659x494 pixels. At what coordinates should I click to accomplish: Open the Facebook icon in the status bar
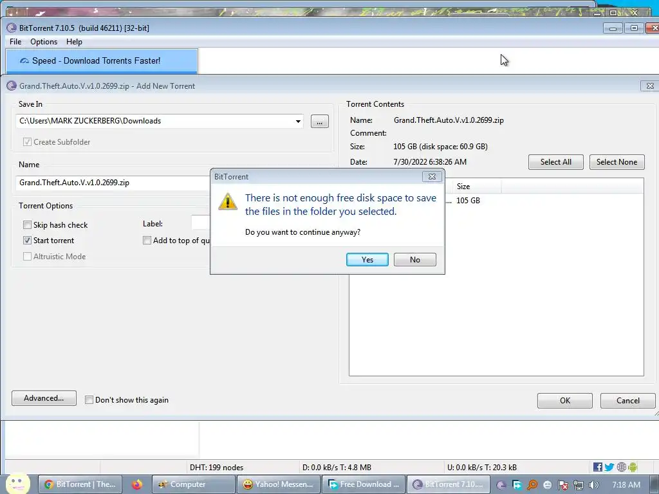pyautogui.click(x=597, y=467)
